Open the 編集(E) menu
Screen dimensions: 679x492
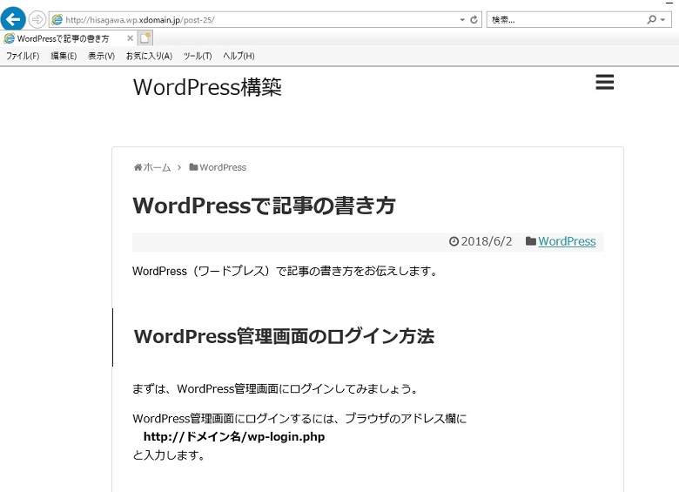coord(64,56)
